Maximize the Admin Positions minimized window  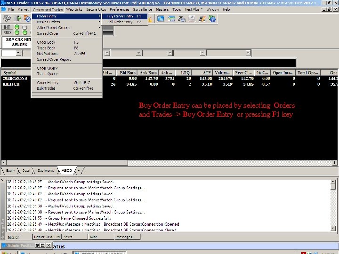pyautogui.click(x=43, y=246)
